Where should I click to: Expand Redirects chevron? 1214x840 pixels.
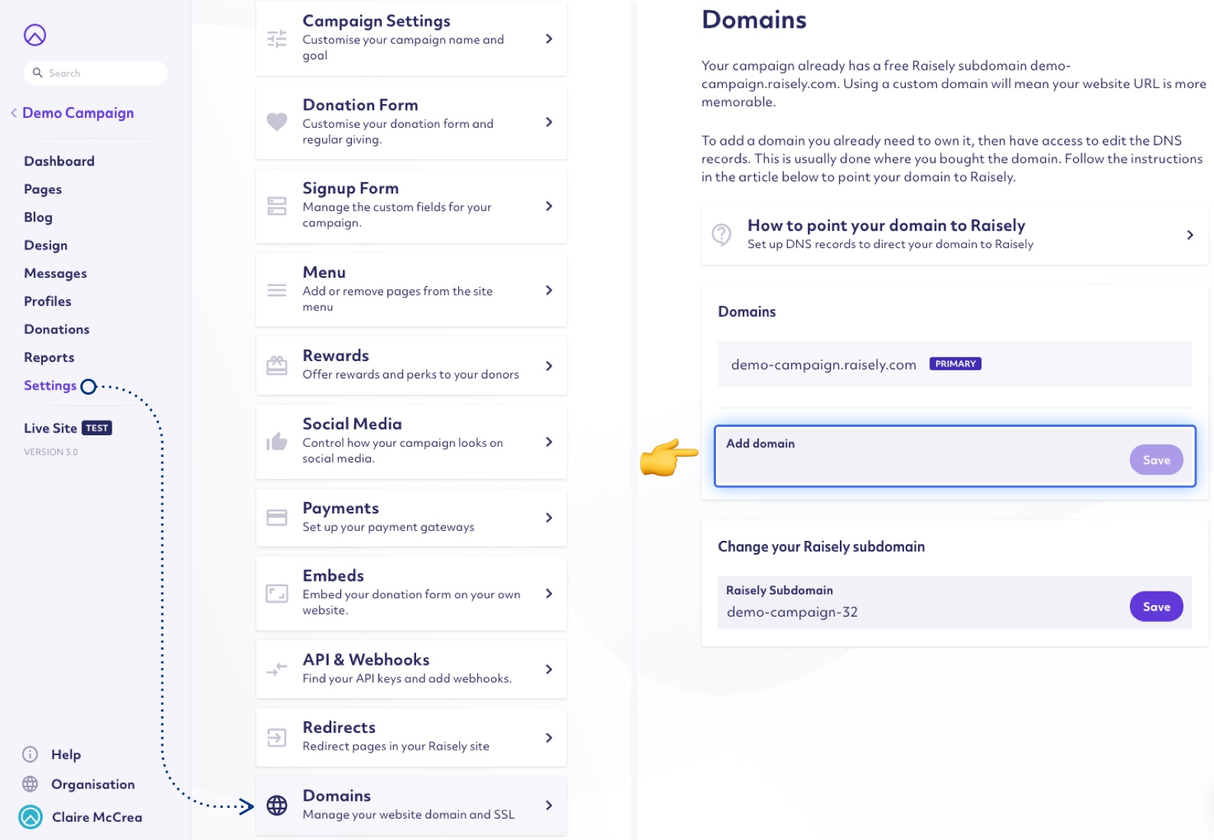pyautogui.click(x=549, y=737)
